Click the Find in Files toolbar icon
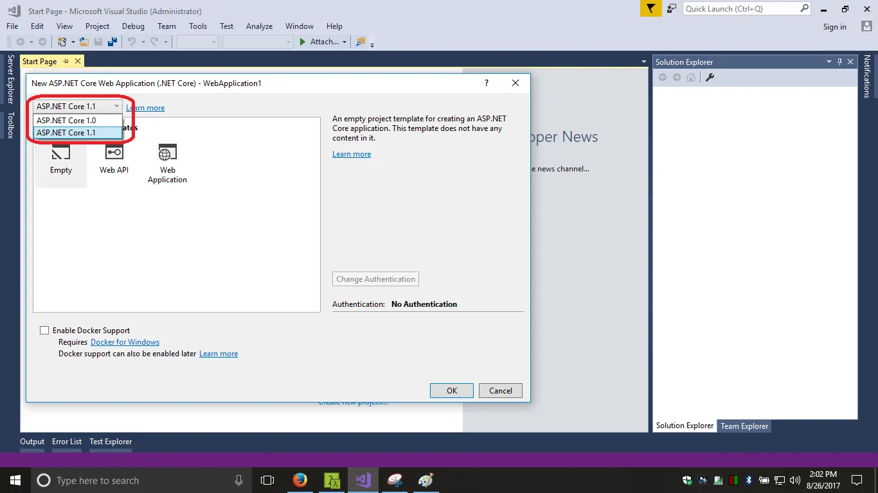 coord(361,42)
